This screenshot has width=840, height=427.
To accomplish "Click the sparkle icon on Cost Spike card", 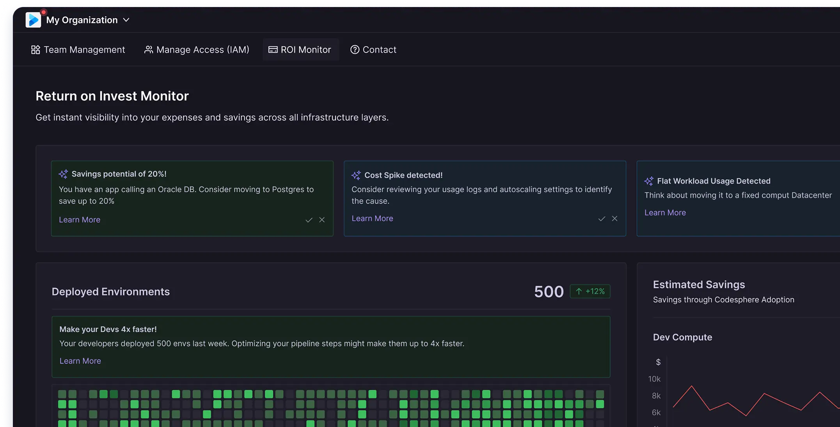I will pyautogui.click(x=356, y=176).
